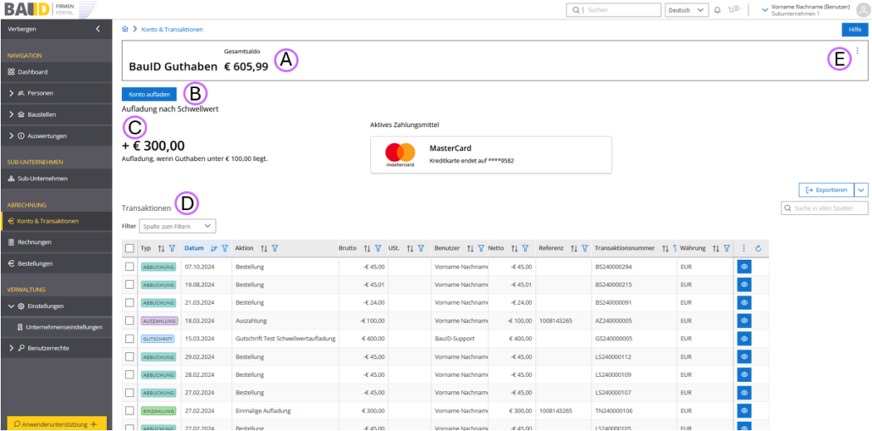Image resolution: width=872 pixels, height=431 pixels.
Task: Filter the Referenz column
Action: pos(585,249)
